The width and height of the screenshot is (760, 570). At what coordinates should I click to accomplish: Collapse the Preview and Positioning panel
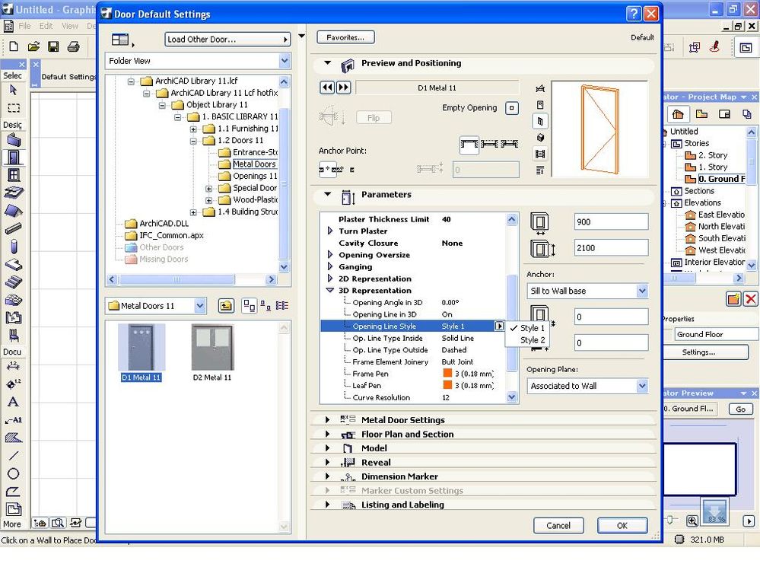(x=328, y=63)
